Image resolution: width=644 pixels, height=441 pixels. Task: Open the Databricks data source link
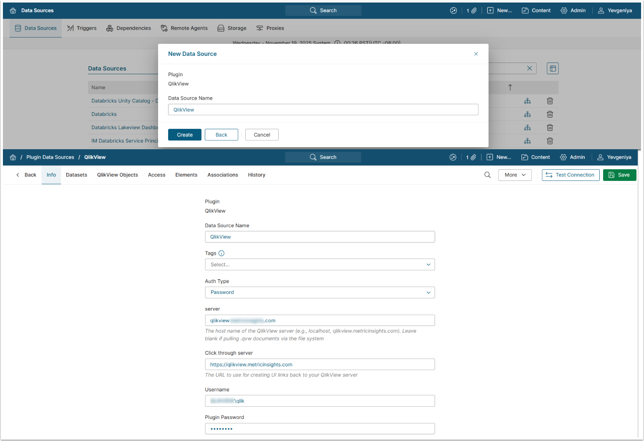pos(104,114)
